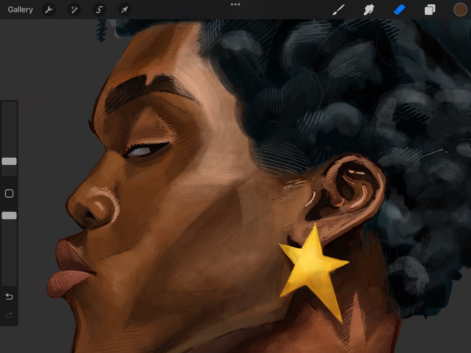Select the Smudge finger tool
The height and width of the screenshot is (353, 471).
pyautogui.click(x=369, y=10)
